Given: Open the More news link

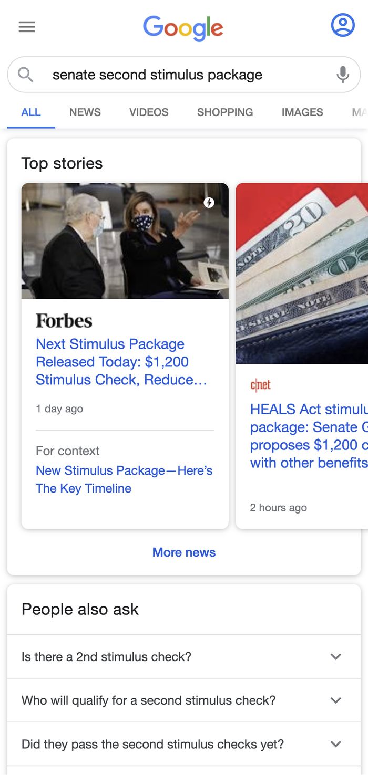Looking at the screenshot, I should 184,552.
